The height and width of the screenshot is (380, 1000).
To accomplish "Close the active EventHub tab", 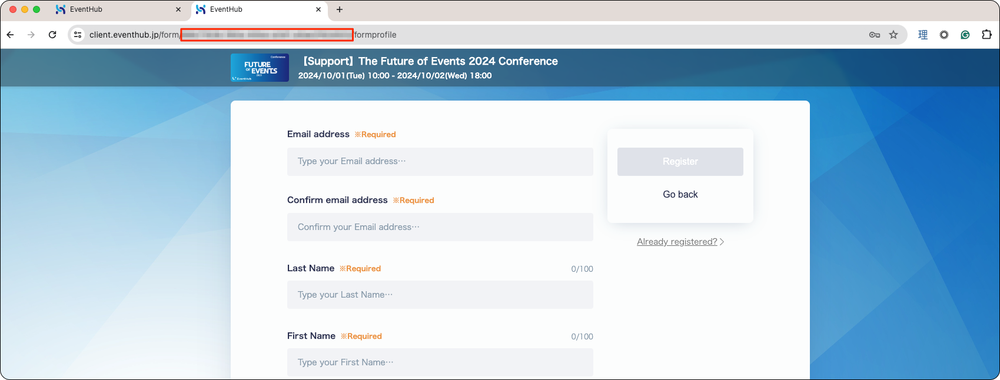I will click(x=318, y=9).
